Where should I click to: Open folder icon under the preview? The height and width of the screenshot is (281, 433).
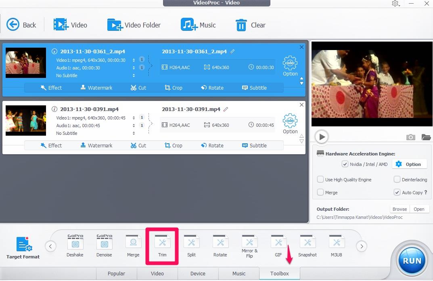pyautogui.click(x=426, y=137)
